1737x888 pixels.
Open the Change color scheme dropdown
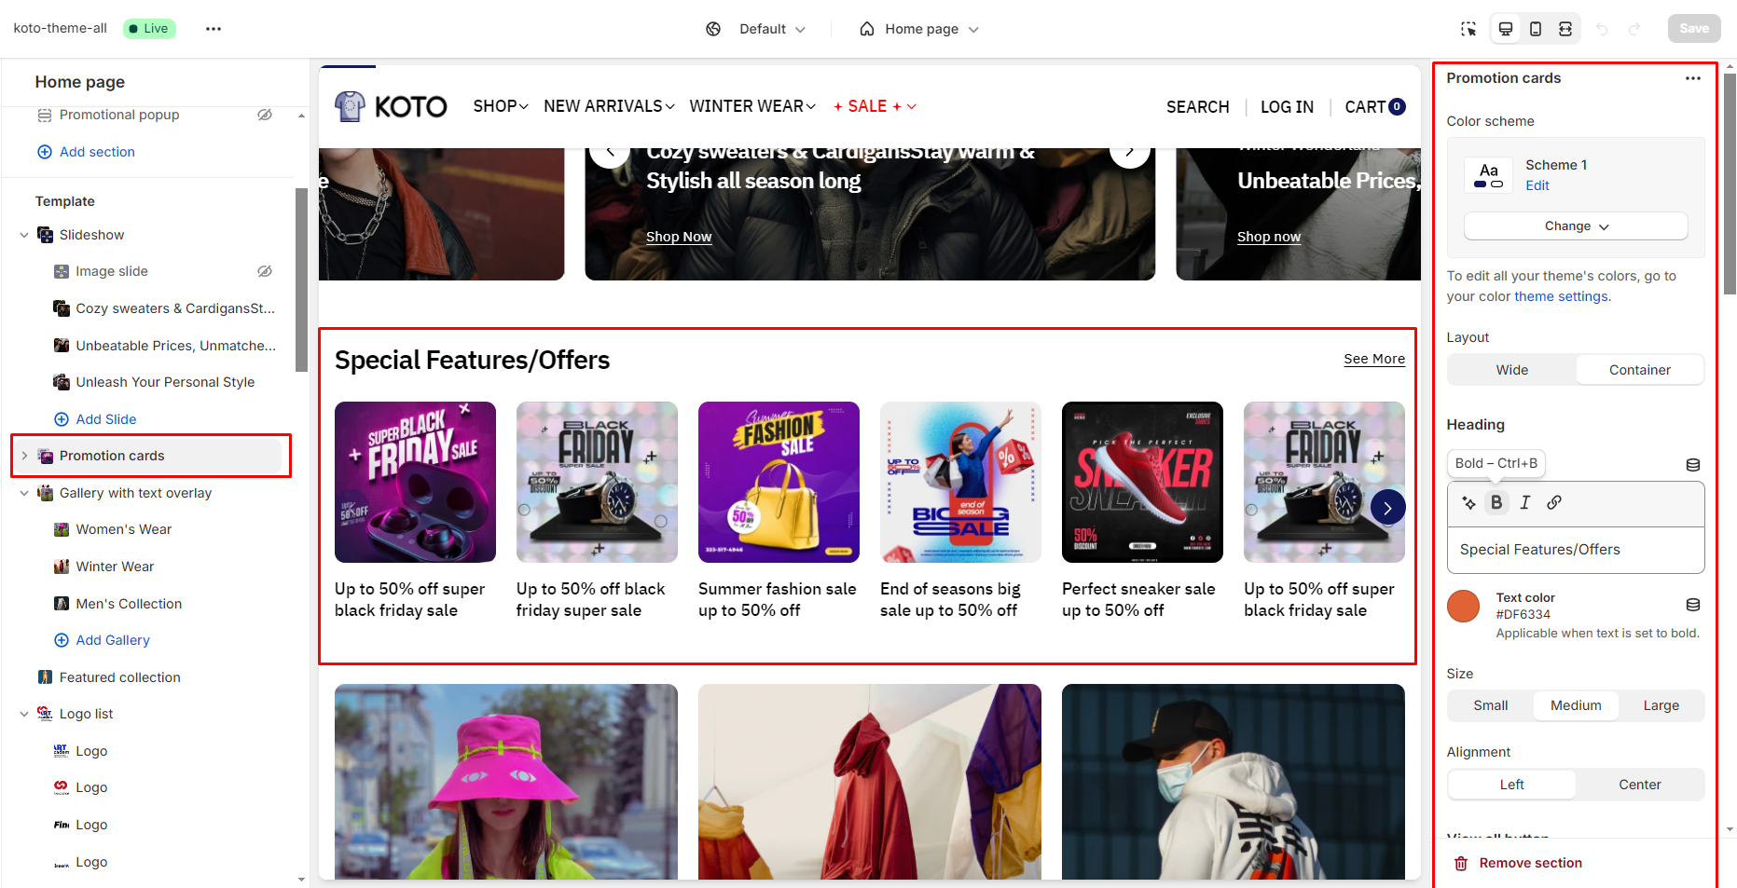tap(1576, 226)
